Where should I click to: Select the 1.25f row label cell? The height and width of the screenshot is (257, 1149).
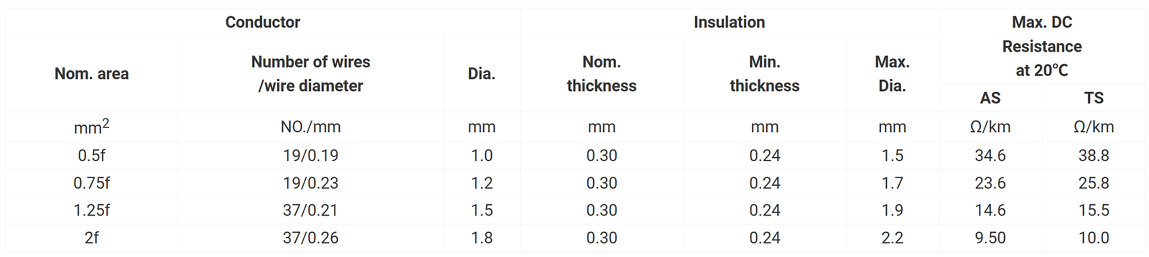[92, 210]
